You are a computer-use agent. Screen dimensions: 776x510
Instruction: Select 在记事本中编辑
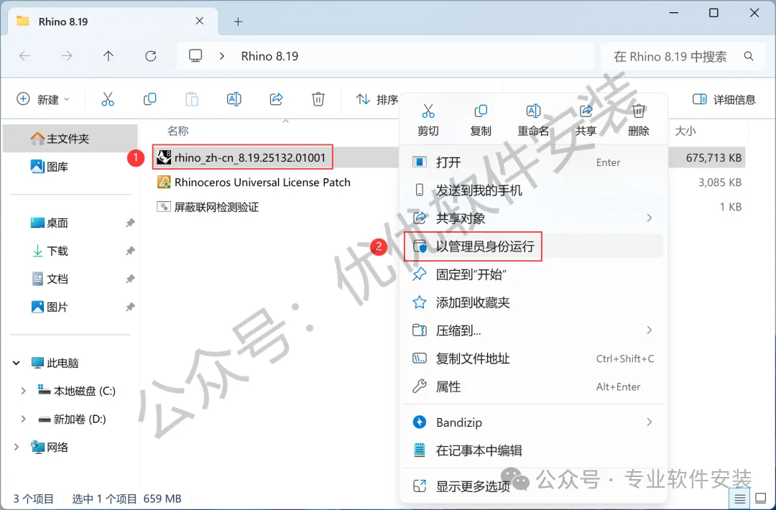click(x=533, y=450)
